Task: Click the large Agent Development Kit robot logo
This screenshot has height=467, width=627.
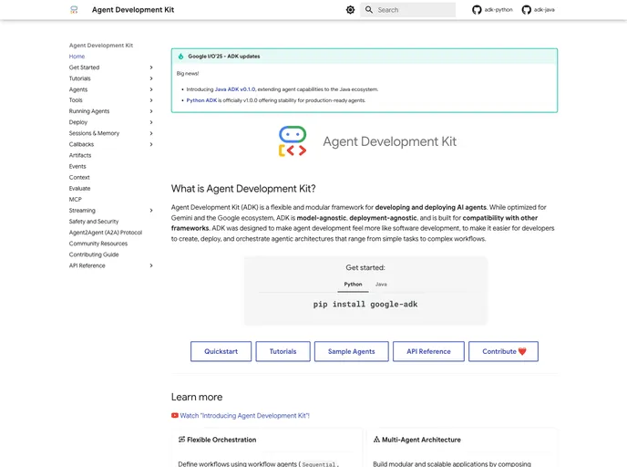Action: tap(293, 141)
